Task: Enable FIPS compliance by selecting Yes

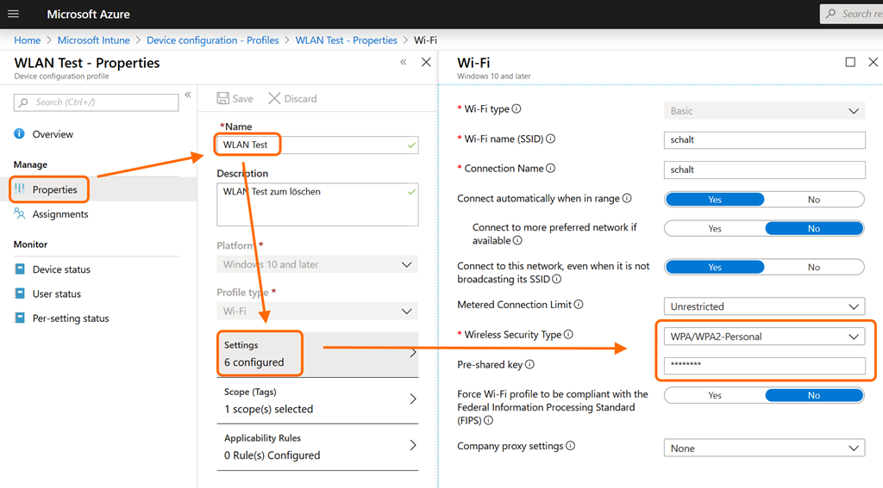Action: [x=715, y=396]
